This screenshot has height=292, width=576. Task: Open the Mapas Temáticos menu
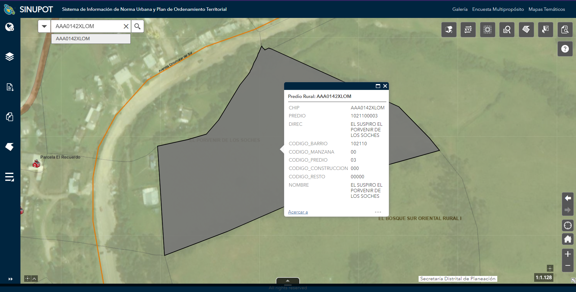tap(547, 9)
